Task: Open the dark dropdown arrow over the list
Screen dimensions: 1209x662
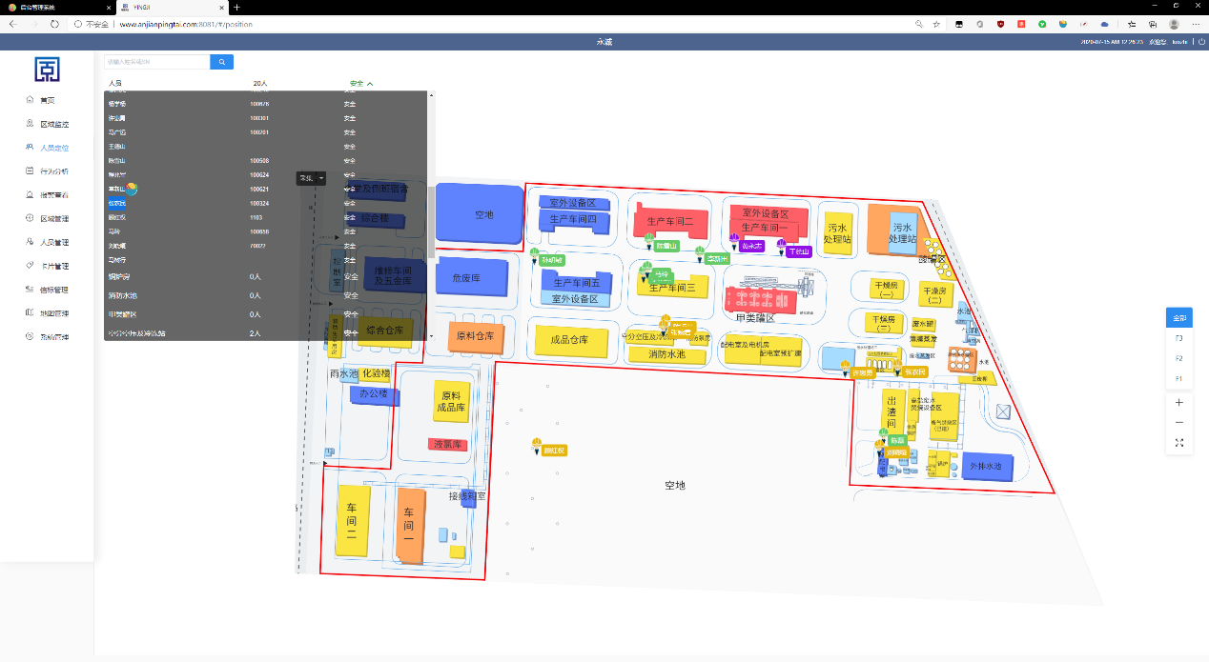Action: (322, 178)
